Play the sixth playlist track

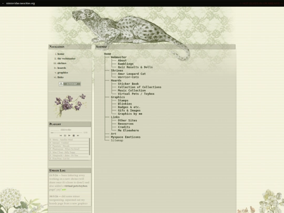click(x=69, y=155)
